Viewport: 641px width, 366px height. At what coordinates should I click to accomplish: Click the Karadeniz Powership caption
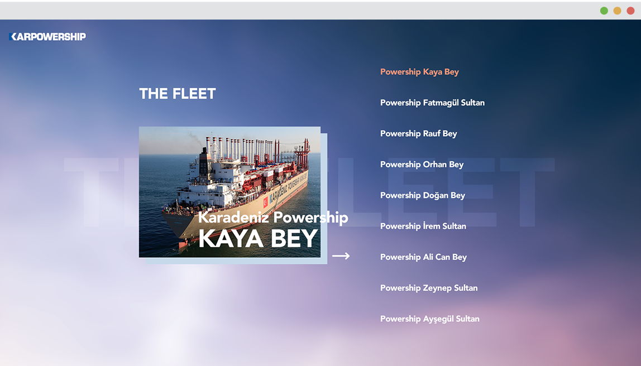click(x=273, y=217)
